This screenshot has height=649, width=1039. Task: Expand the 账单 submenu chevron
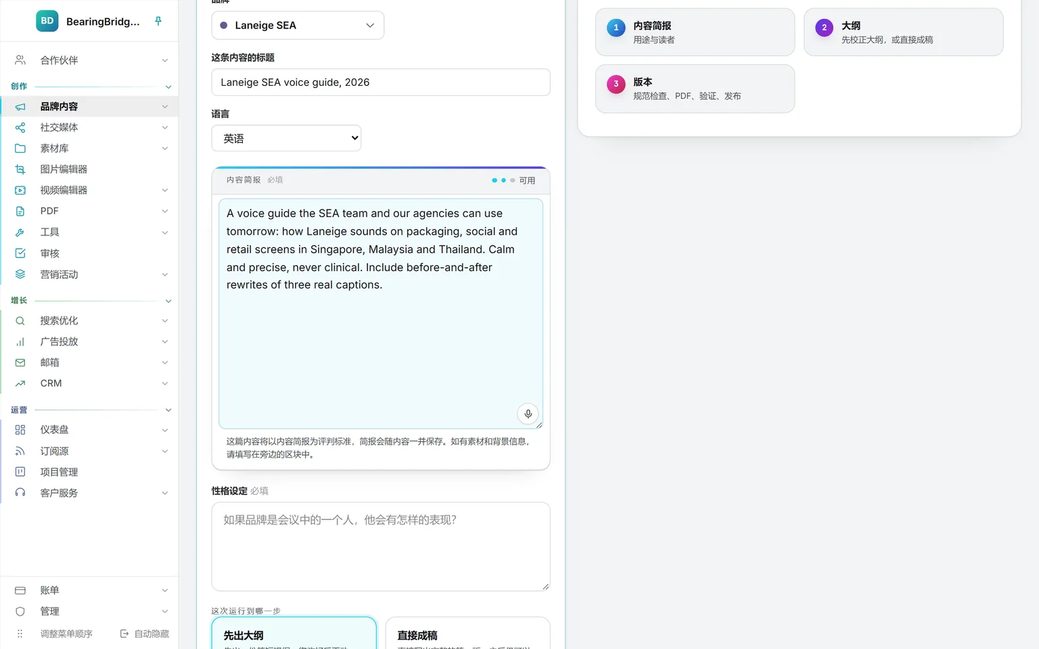(165, 590)
